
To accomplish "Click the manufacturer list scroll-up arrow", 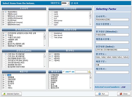I will [x=91, y=75].
